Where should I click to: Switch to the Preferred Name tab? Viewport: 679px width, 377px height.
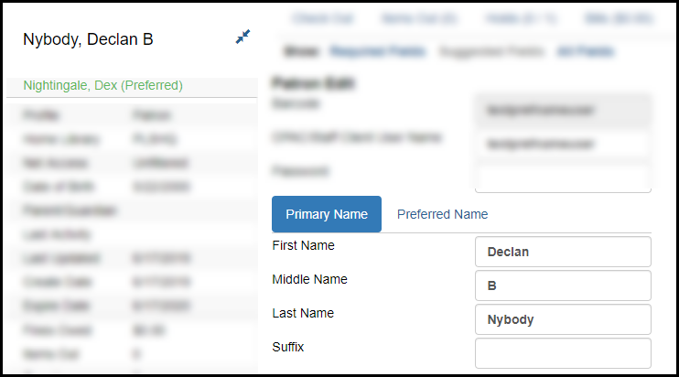click(x=442, y=214)
